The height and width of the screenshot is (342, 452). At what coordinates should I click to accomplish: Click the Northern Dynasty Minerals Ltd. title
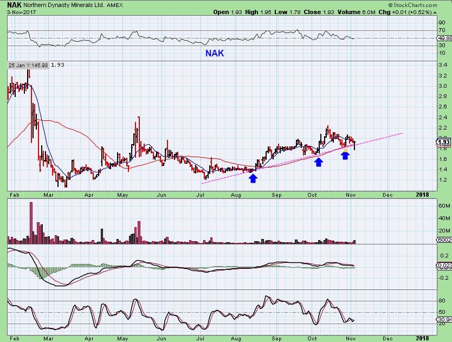[x=62, y=5]
